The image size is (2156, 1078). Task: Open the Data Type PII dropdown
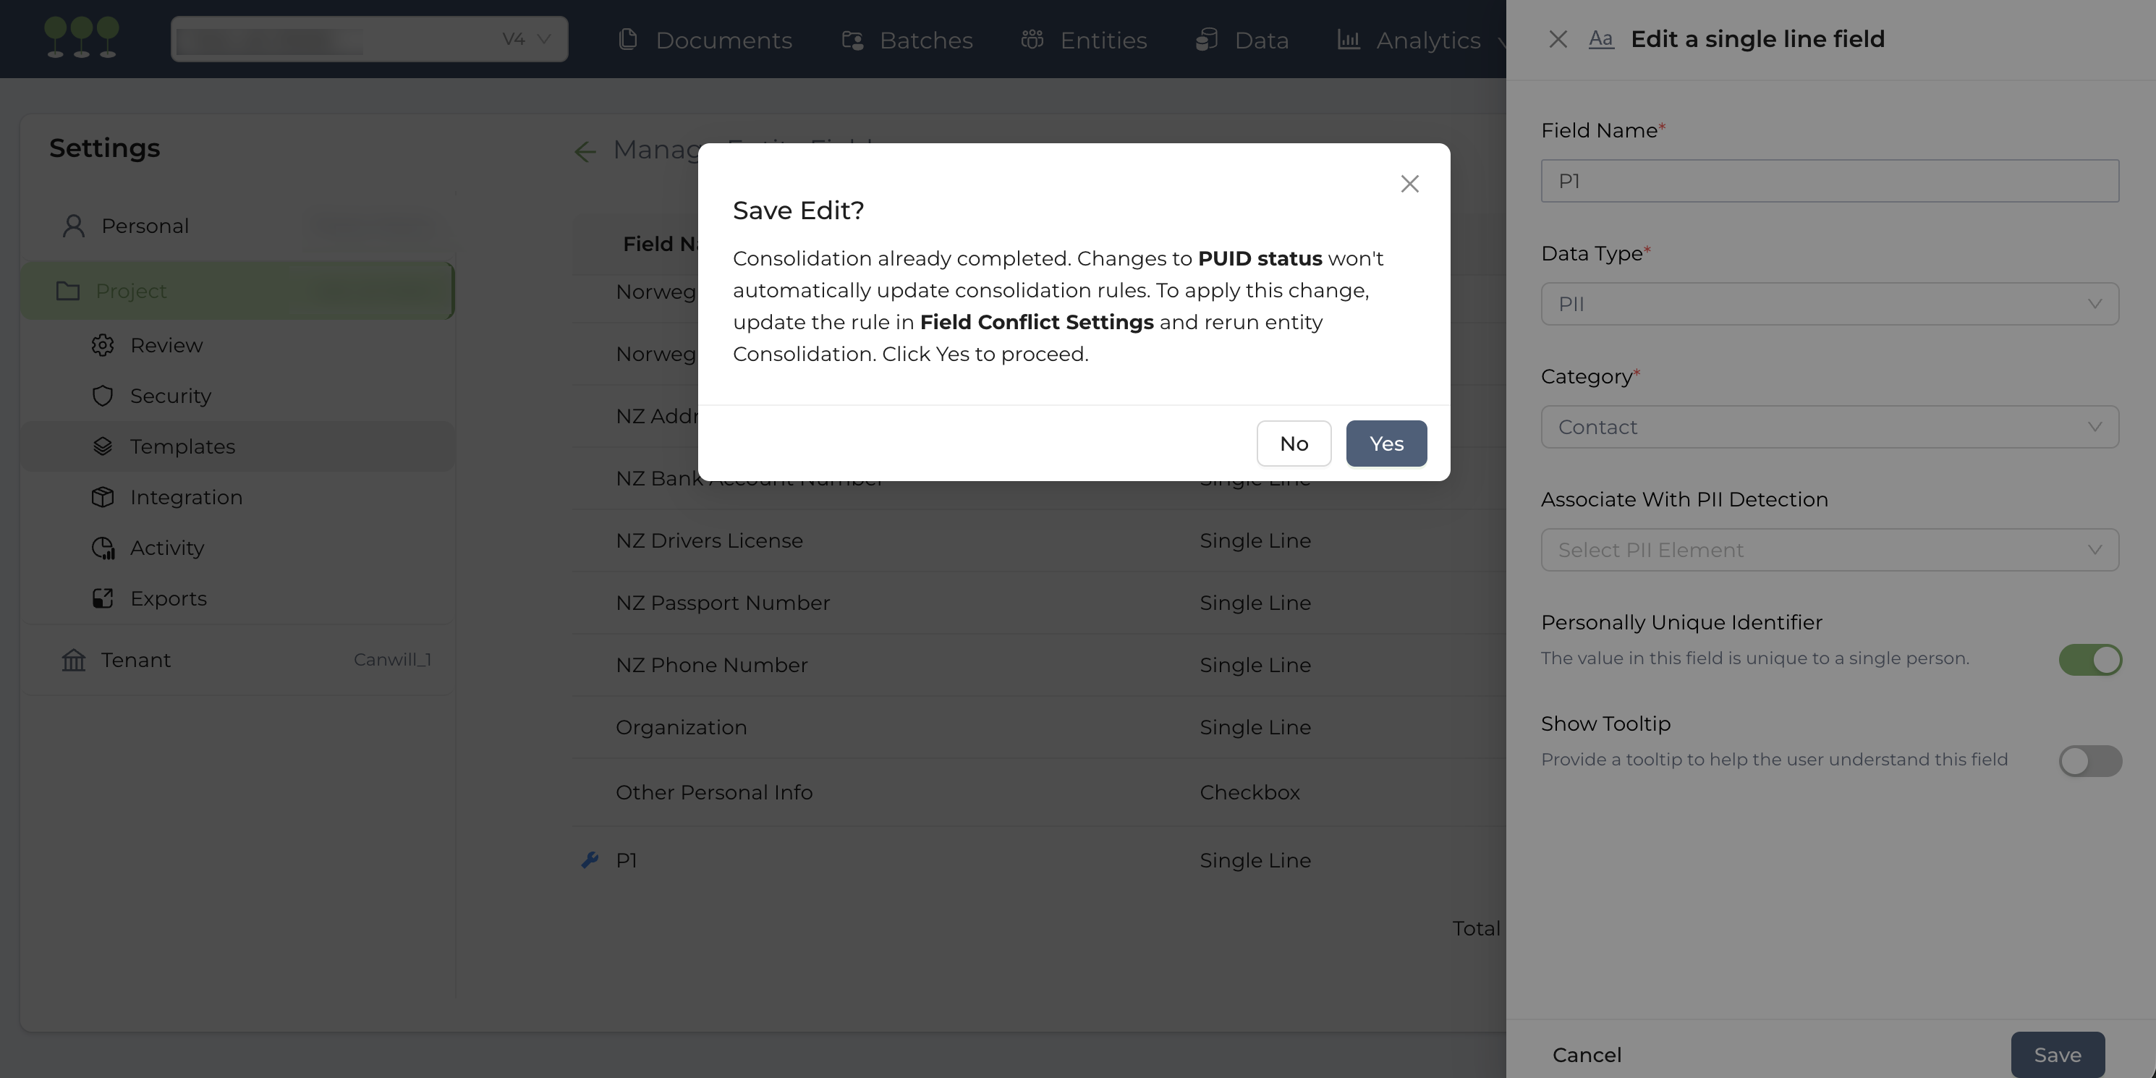(x=1830, y=304)
